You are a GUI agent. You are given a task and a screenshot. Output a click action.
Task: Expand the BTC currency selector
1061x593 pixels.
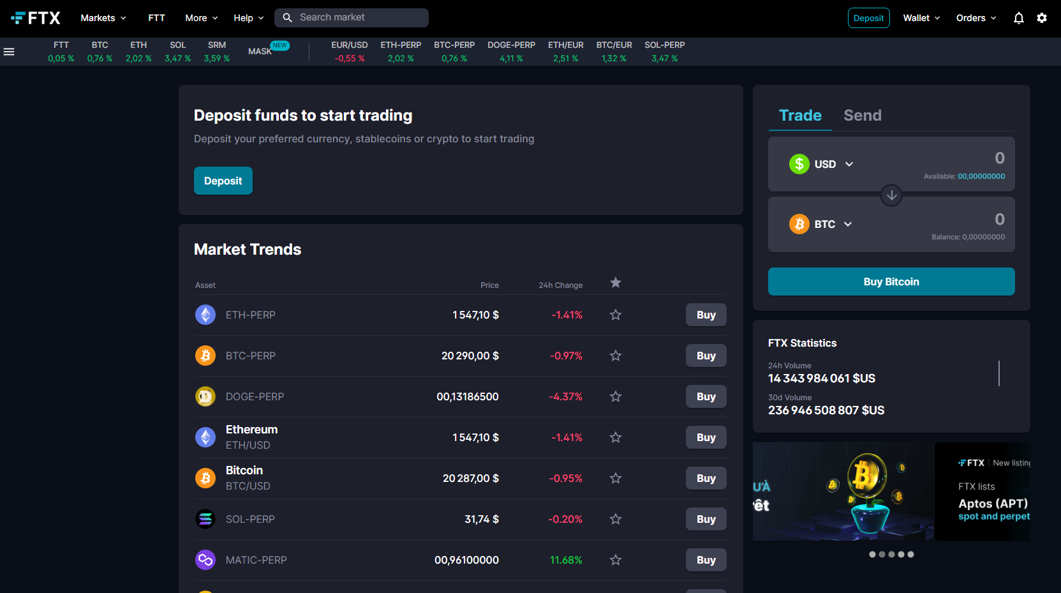(849, 224)
